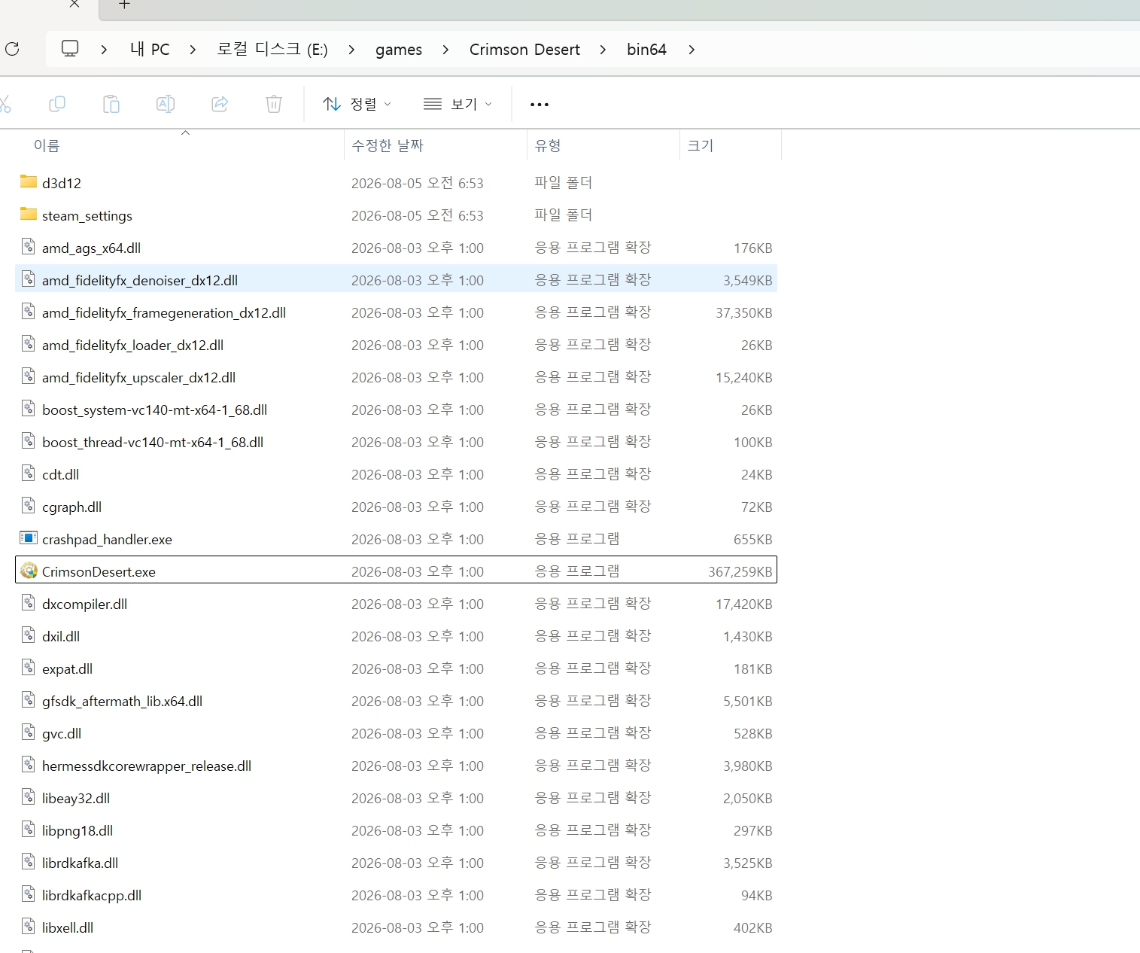
Task: Click the Share icon in toolbar
Action: tap(220, 104)
